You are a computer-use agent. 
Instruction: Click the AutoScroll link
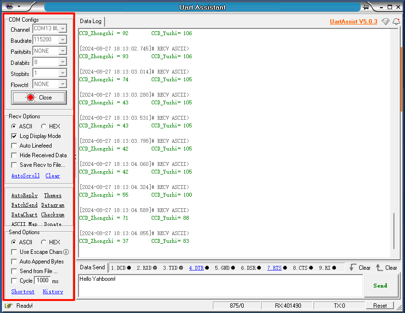26,175
